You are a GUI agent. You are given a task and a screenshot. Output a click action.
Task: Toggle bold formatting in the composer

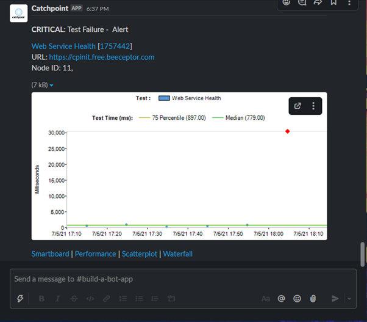click(x=41, y=298)
